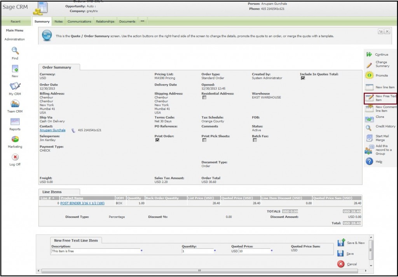The image size is (398, 277).
Task: Click the Start Mail Merge icon
Action: point(369,138)
